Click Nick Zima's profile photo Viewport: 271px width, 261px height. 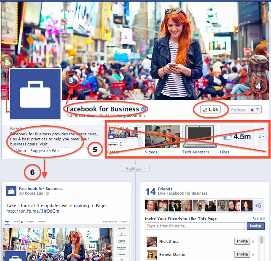pos(152,242)
